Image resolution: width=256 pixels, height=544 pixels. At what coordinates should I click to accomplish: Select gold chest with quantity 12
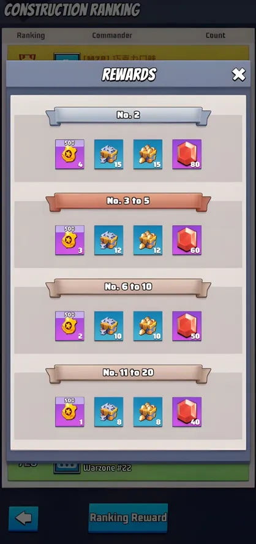click(x=148, y=240)
